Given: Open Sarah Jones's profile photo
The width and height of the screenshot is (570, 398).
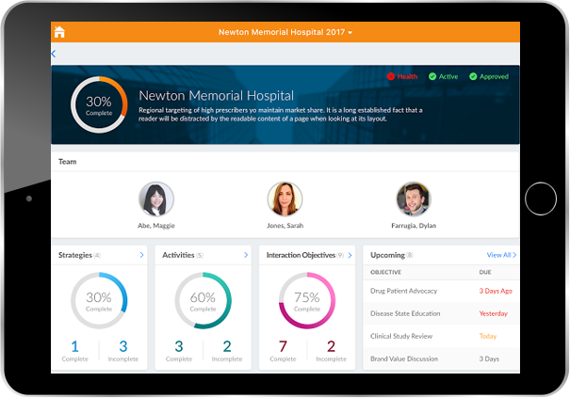Looking at the screenshot, I should (285, 199).
